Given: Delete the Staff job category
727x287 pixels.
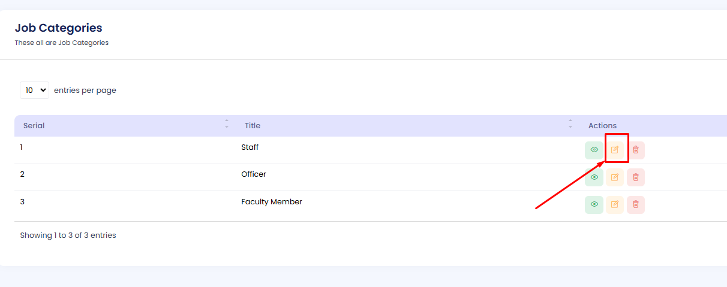Looking at the screenshot, I should click(636, 150).
